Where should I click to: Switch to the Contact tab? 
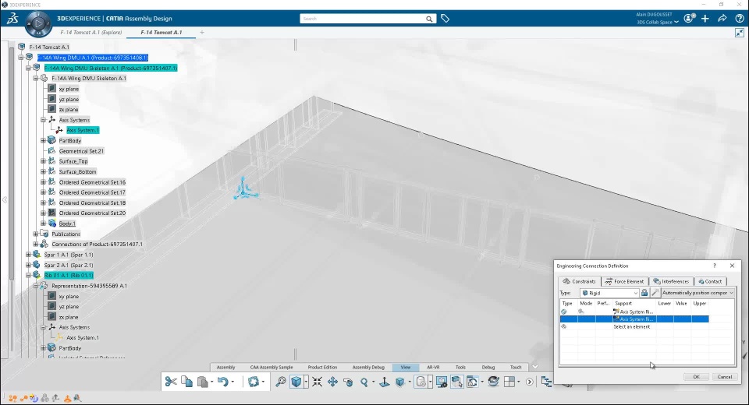[x=710, y=281]
